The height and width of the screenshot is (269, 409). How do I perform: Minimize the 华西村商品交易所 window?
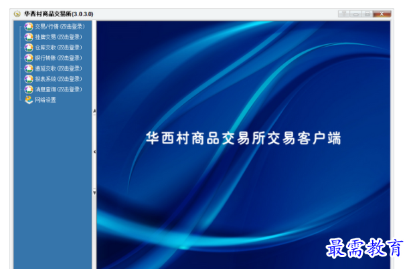point(356,14)
